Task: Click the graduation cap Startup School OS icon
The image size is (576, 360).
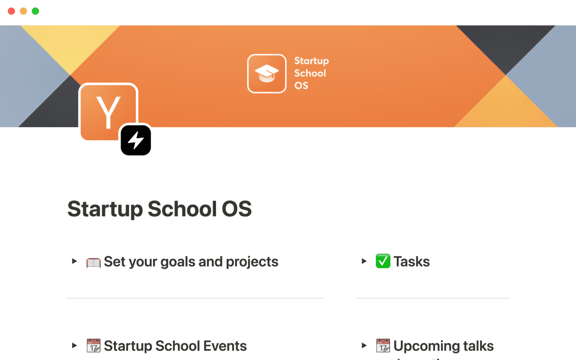Action: tap(266, 73)
